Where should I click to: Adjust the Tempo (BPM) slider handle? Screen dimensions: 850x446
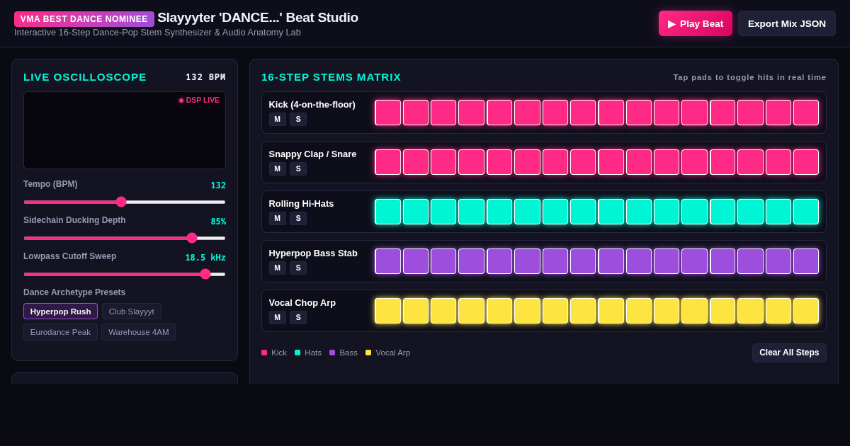121,202
